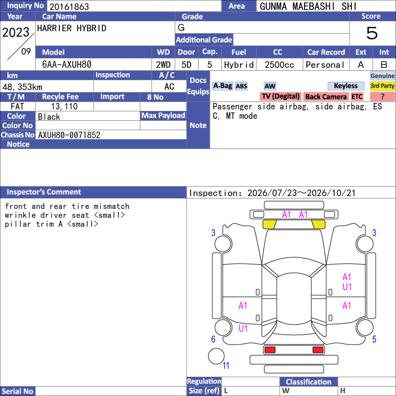The height and width of the screenshot is (396, 396).
Task: Click the red question mark badge
Action: [382, 97]
